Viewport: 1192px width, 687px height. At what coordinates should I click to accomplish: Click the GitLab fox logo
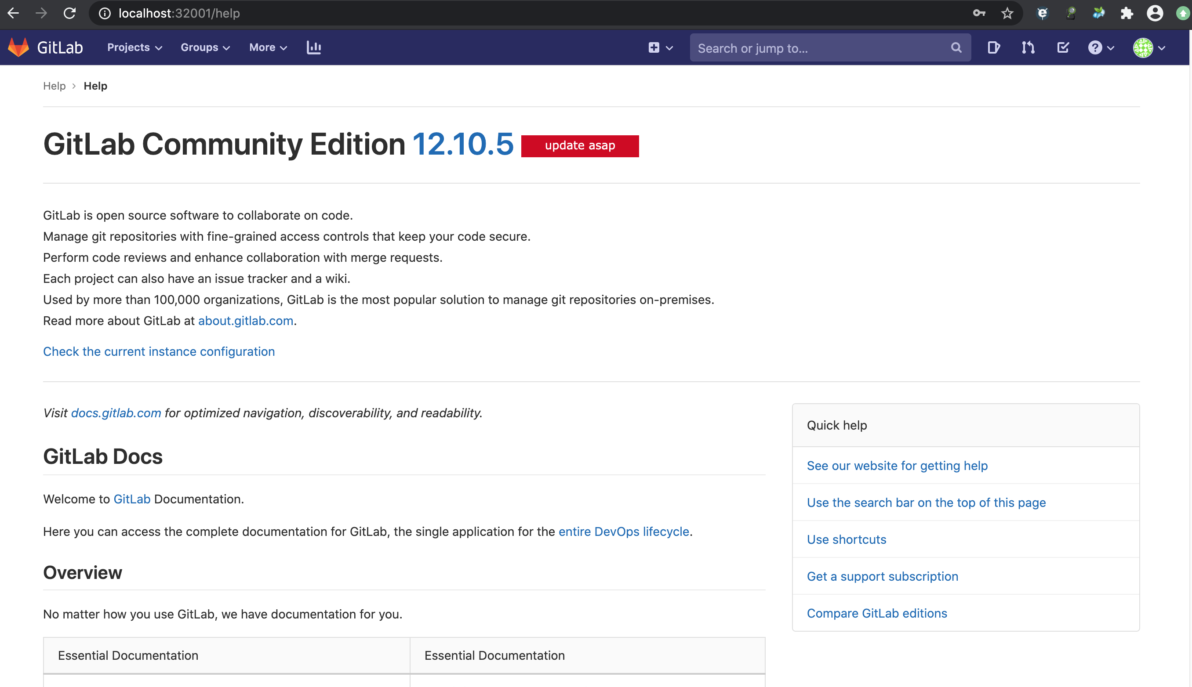(x=19, y=47)
